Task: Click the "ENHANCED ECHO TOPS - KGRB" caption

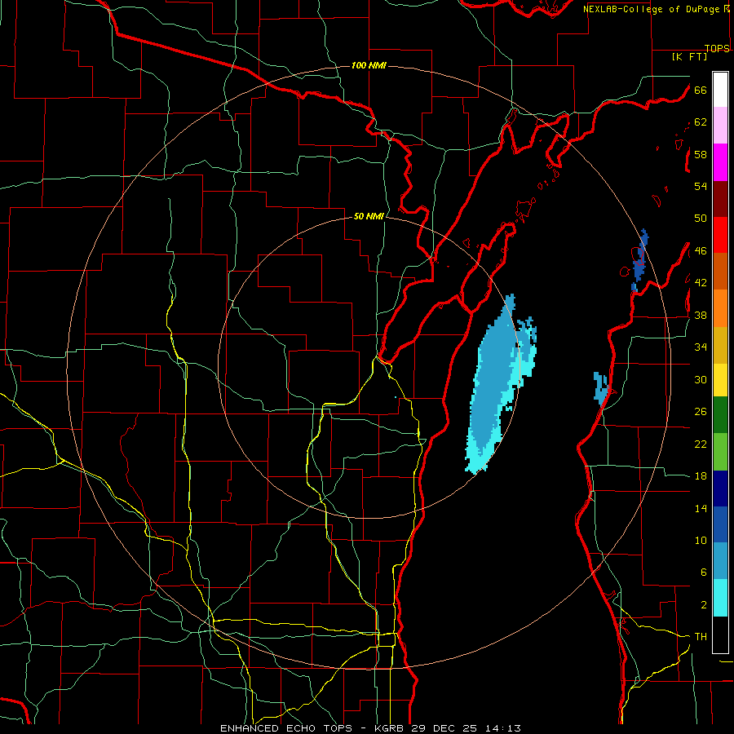Action: pos(313,728)
